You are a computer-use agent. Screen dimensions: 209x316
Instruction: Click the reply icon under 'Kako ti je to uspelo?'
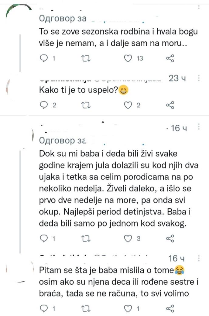pyautogui.click(x=44, y=105)
